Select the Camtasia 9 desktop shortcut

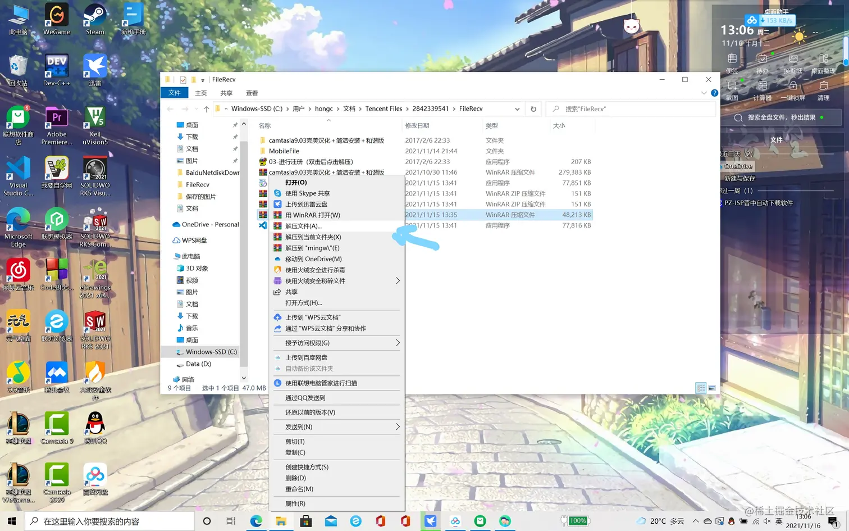click(57, 428)
